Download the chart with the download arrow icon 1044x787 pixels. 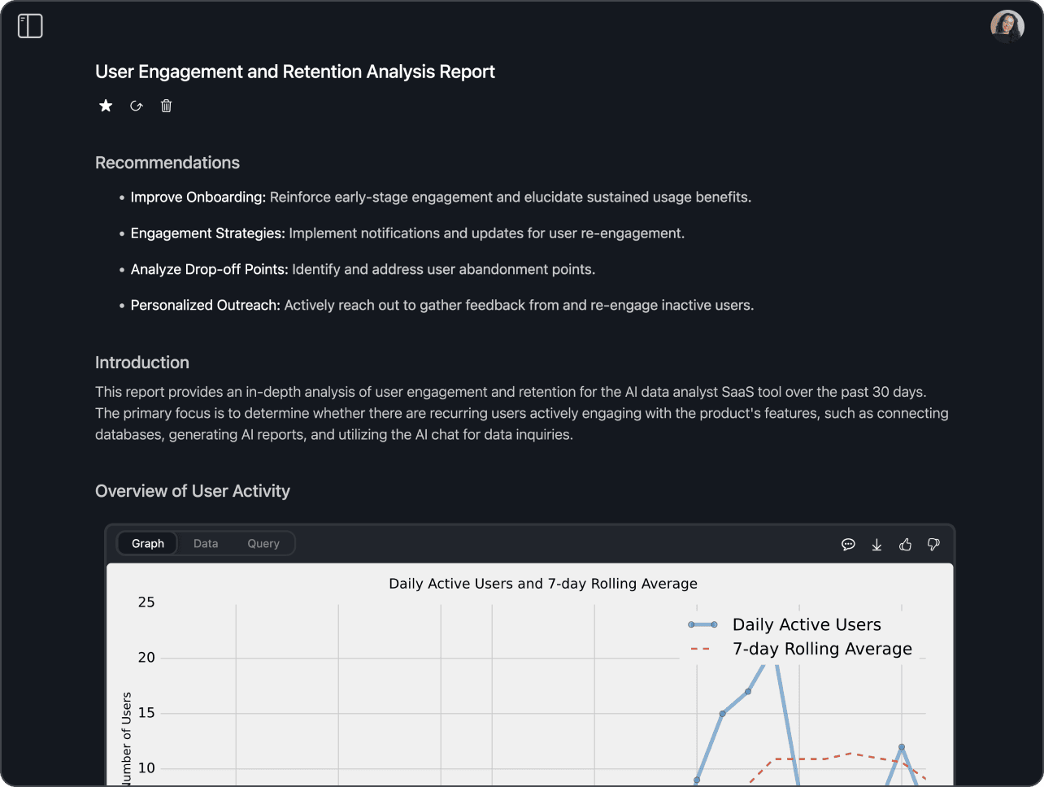(x=877, y=544)
